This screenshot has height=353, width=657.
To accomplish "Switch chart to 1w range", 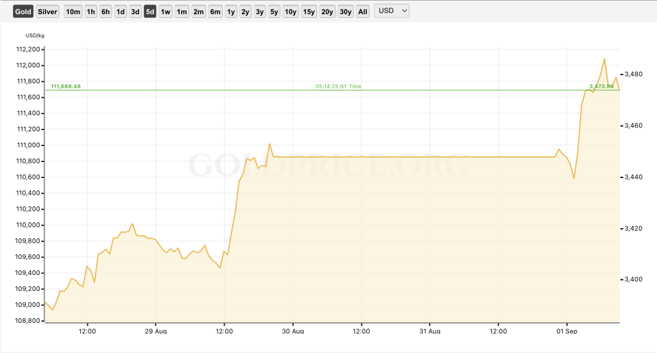I will coord(166,12).
